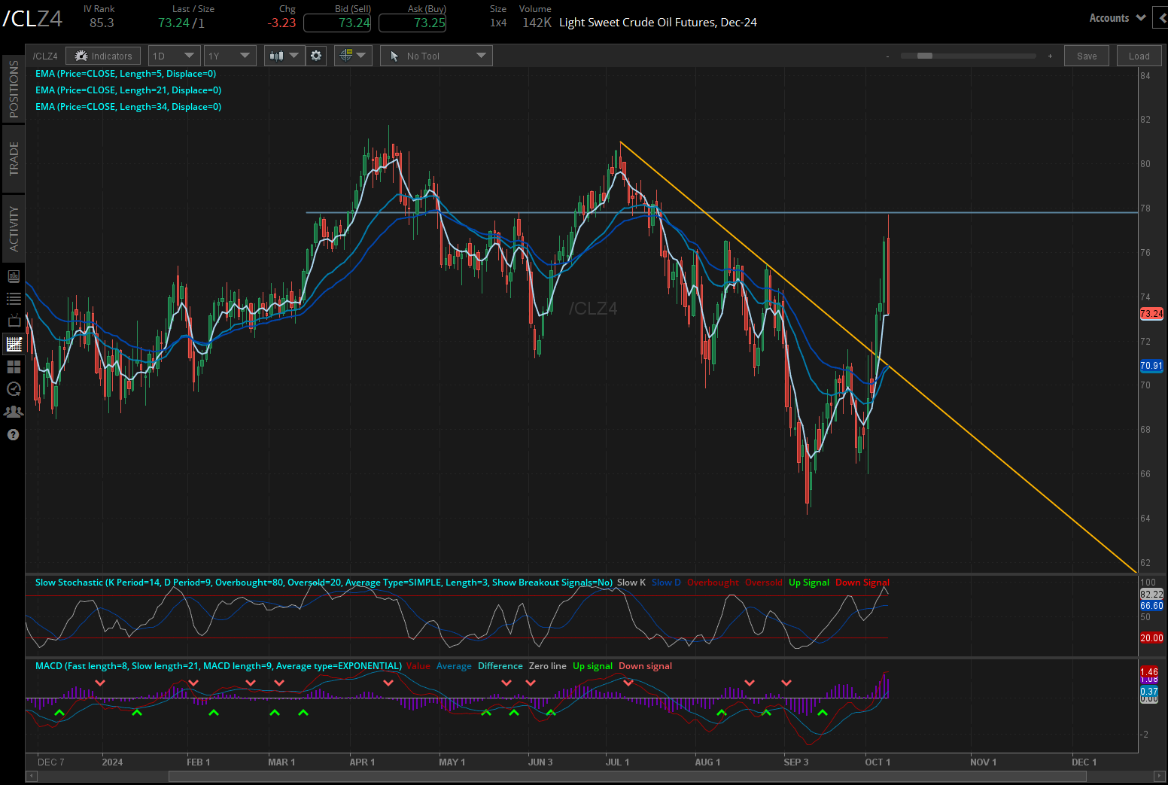Viewport: 1168px width, 785px height.
Task: Toggle Overbought label on Slow Stochastic
Action: (712, 582)
